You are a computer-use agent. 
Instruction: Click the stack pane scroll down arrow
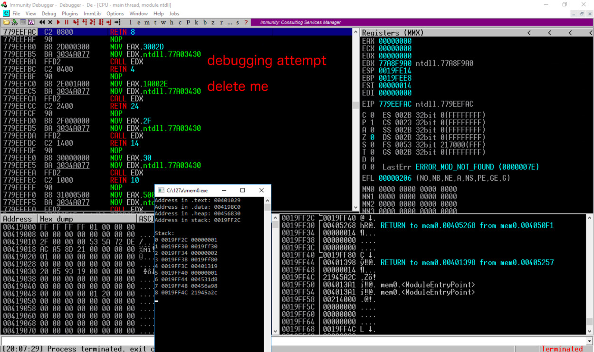[275, 331]
